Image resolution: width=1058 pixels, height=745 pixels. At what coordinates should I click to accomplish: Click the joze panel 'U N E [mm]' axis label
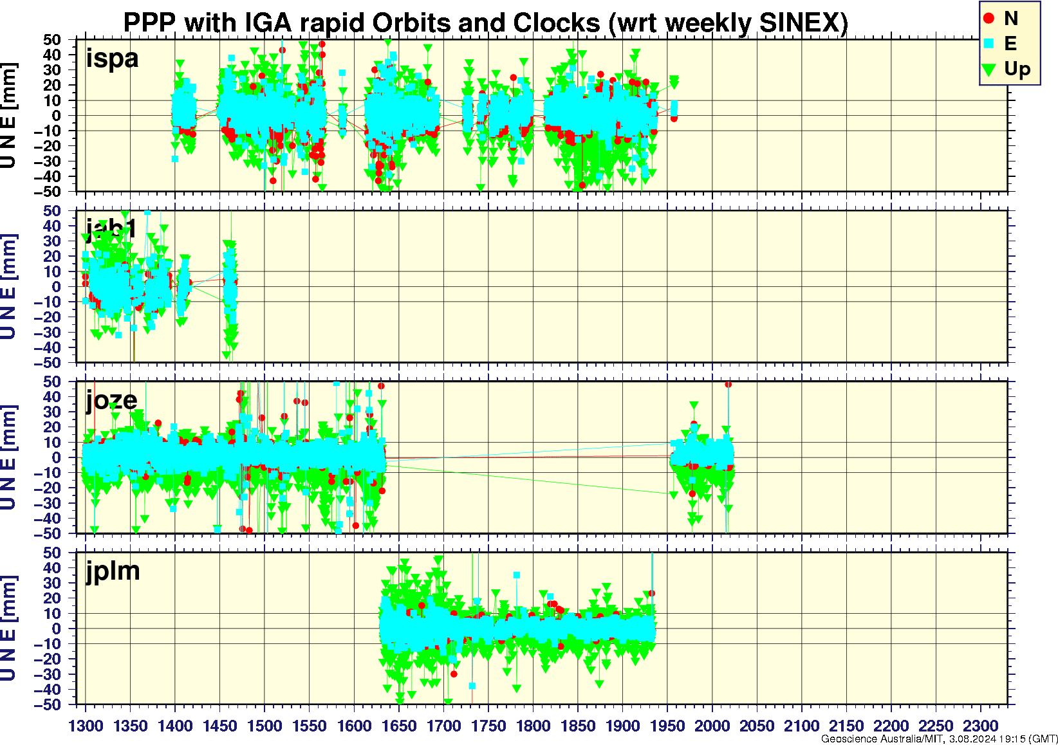[8, 458]
